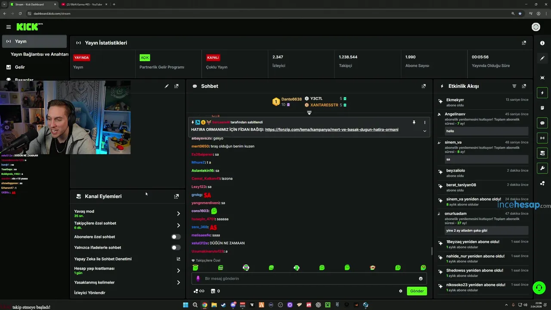551x310 pixels.
Task: Focus the Bir mesaj gönderin input field
Action: point(308,279)
